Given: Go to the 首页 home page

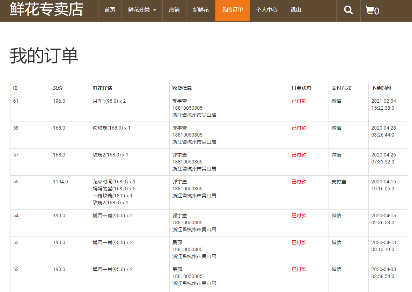Looking at the screenshot, I should click(110, 10).
